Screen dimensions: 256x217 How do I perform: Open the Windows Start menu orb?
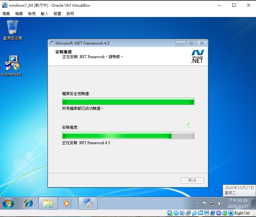8,203
